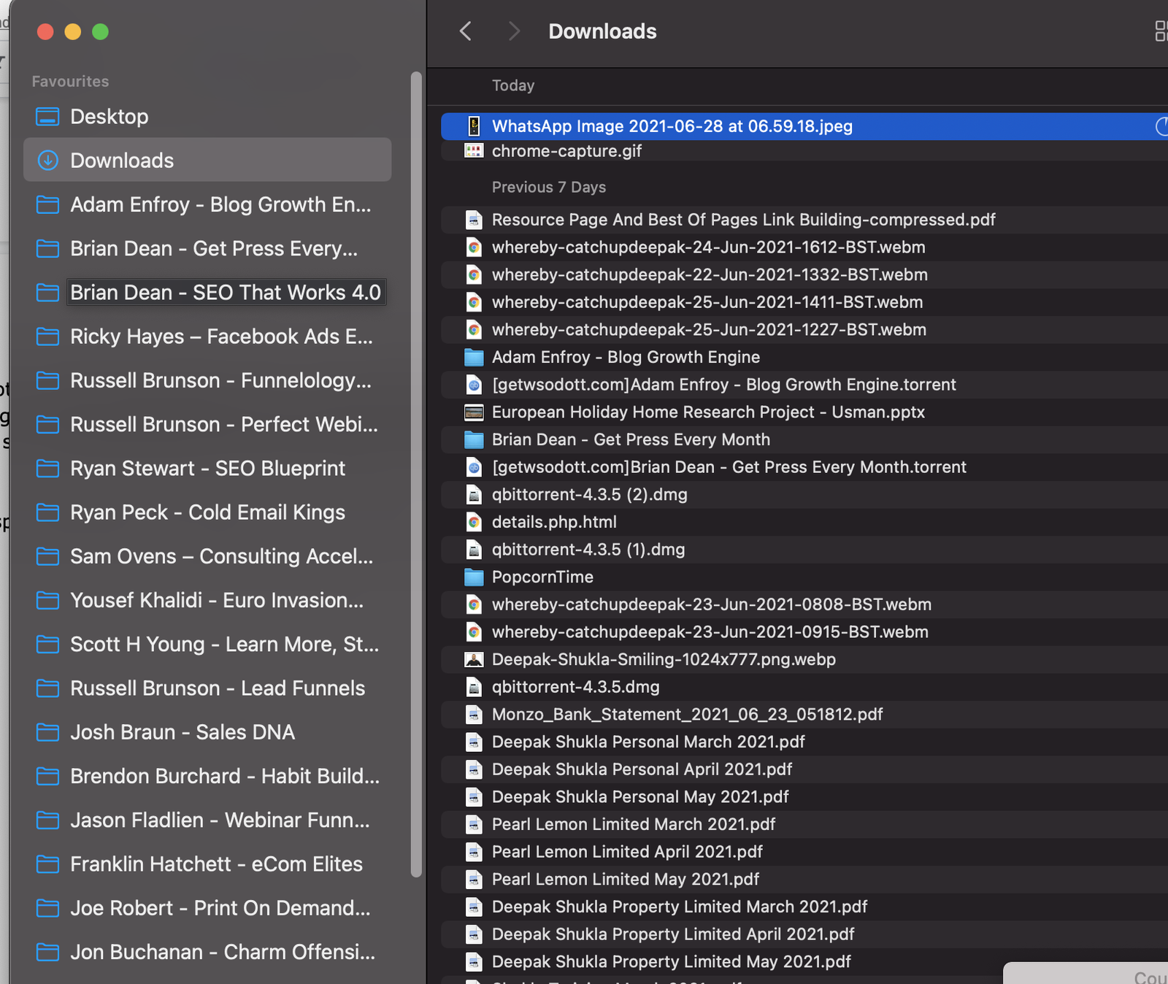
Task: Go forward with the right chevron button
Action: 514,31
